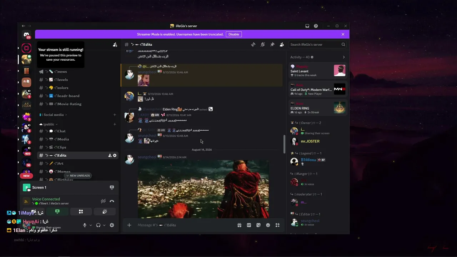Click the chat scrollbar thumb
The width and height of the screenshot is (457, 257).
click(285, 143)
